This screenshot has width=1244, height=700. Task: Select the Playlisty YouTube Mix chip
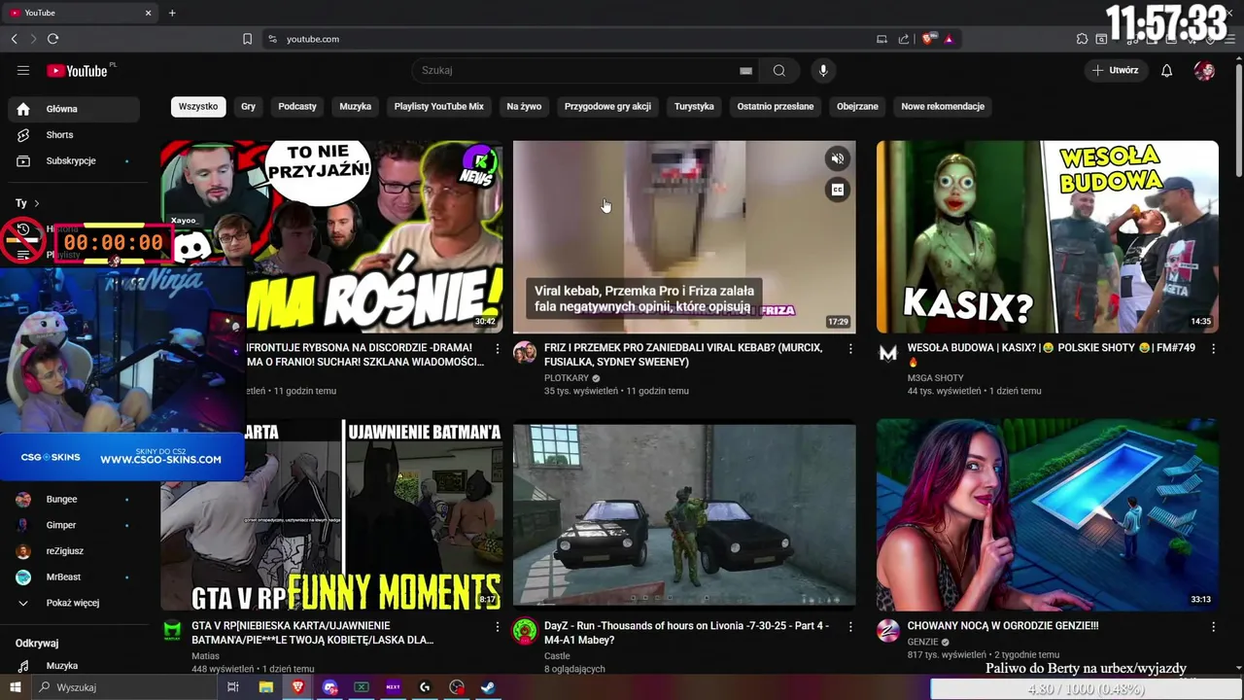click(439, 106)
